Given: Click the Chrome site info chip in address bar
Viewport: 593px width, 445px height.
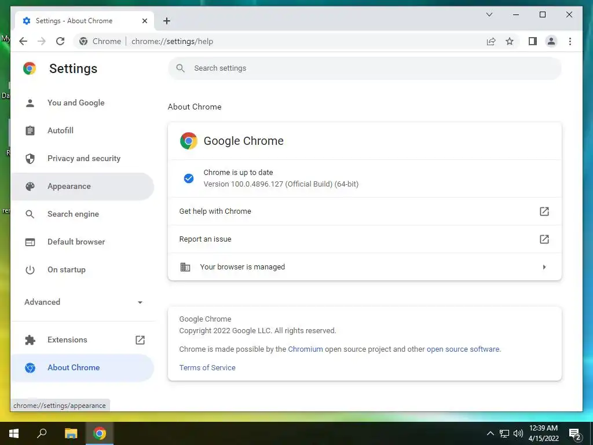Looking at the screenshot, I should (x=100, y=41).
